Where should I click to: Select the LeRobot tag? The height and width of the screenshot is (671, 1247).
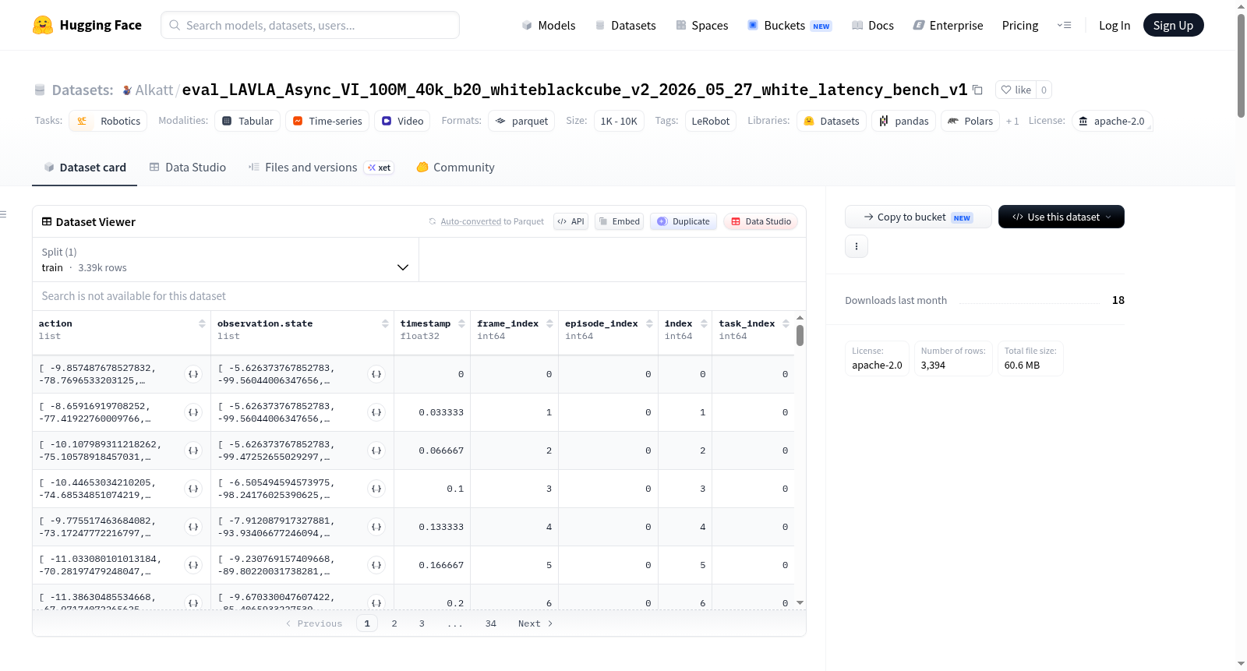click(711, 121)
